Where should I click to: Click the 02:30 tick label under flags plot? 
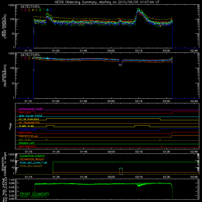[x=166, y=152]
